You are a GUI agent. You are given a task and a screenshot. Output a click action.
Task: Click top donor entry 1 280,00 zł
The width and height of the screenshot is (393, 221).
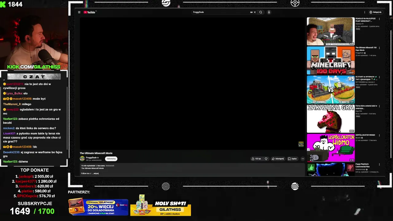point(34,181)
